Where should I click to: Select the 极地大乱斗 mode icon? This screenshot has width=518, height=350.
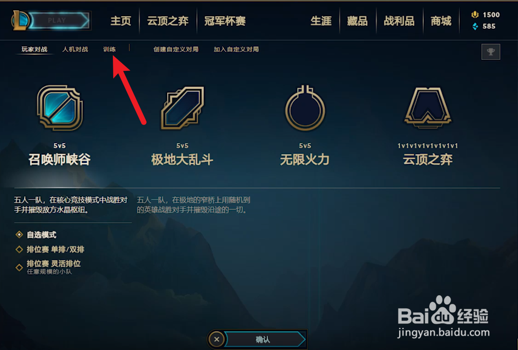182,108
